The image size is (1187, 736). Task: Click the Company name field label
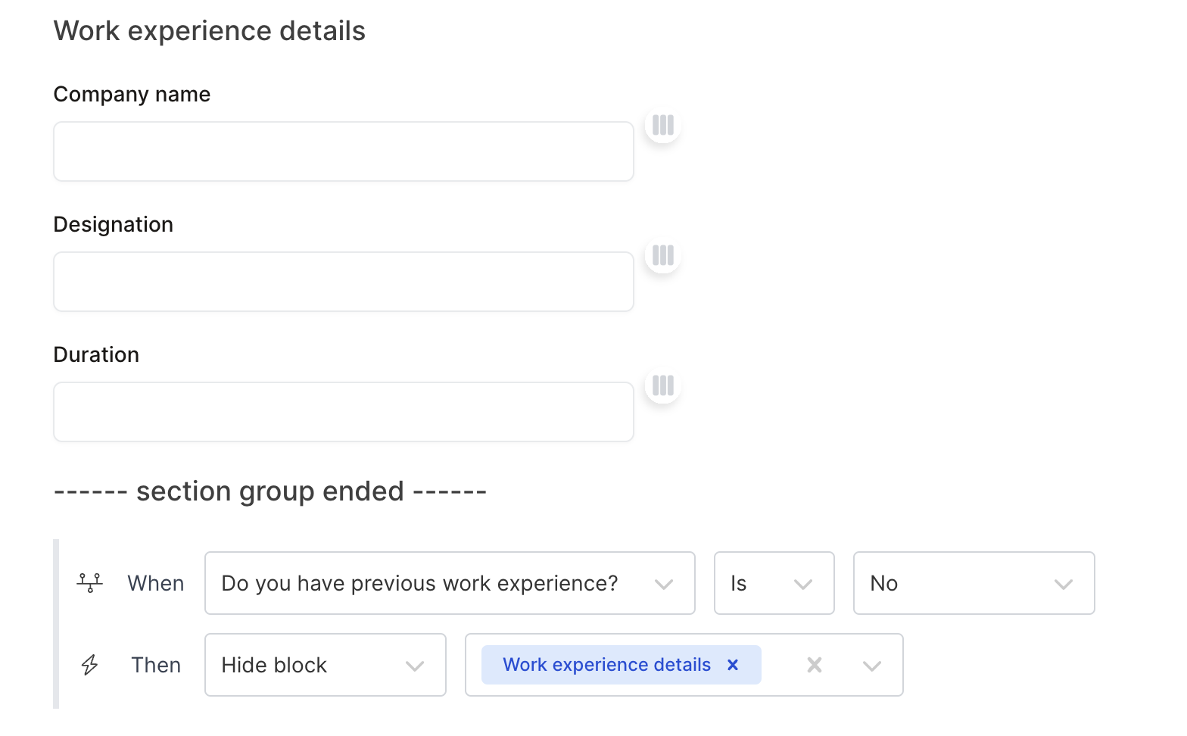tap(132, 94)
